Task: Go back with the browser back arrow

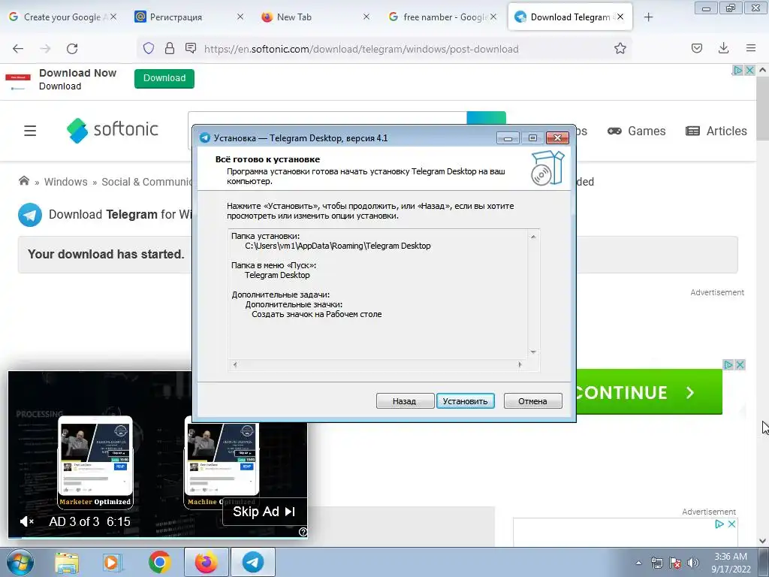Action: point(18,49)
